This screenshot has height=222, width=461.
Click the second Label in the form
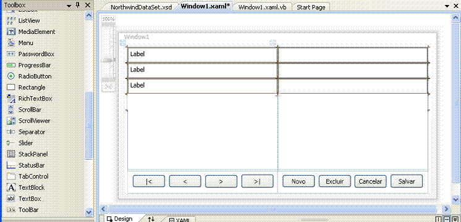click(202, 70)
